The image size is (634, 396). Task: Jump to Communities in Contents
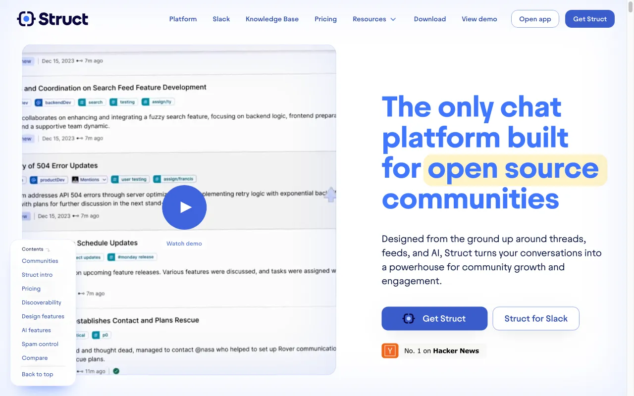40,261
